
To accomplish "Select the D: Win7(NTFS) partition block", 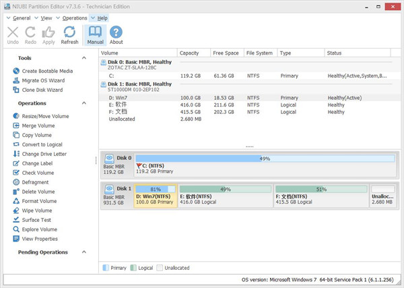I will [156, 196].
